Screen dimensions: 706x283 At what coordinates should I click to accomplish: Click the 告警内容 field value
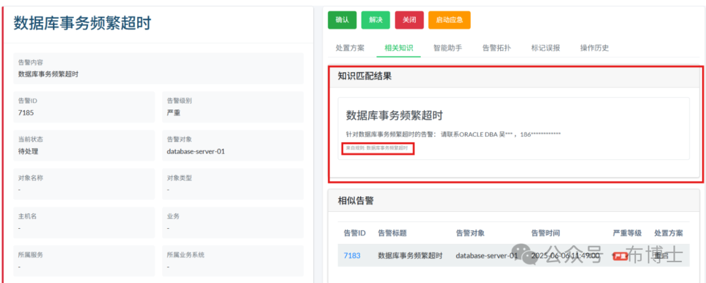point(48,74)
